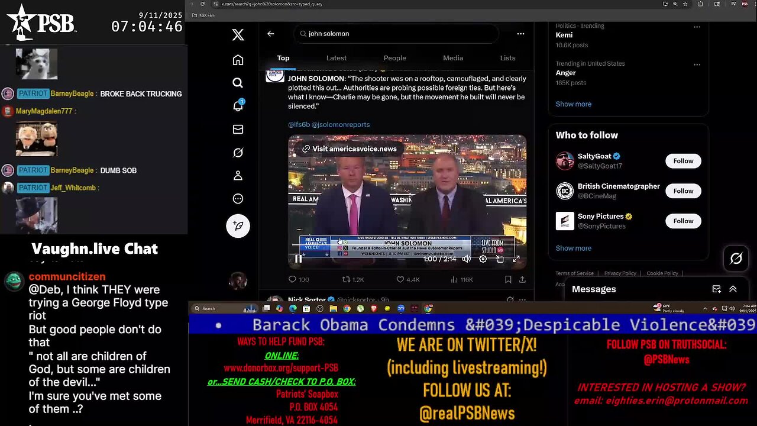
Task: Switch to the Latest tab
Action: tap(337, 58)
